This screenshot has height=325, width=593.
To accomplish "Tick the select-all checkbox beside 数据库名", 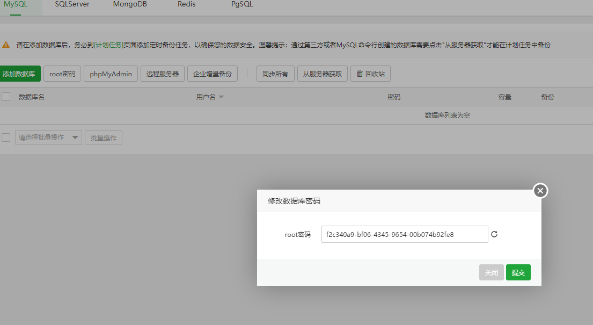I will (x=6, y=97).
